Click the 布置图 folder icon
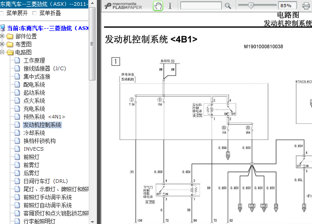 tap(10, 44)
